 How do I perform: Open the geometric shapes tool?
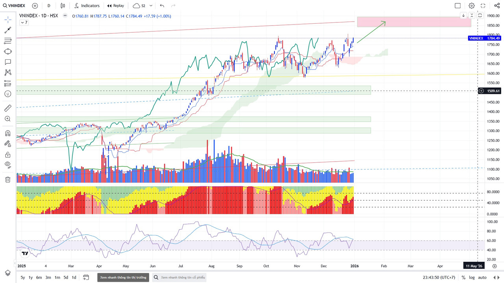point(8,51)
